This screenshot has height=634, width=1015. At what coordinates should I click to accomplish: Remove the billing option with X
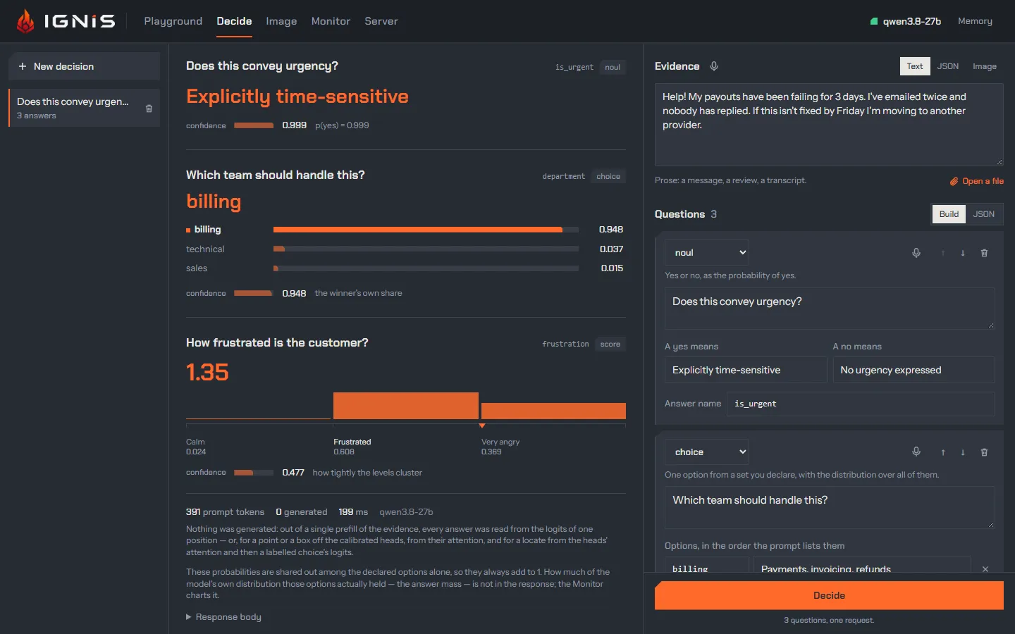985,568
